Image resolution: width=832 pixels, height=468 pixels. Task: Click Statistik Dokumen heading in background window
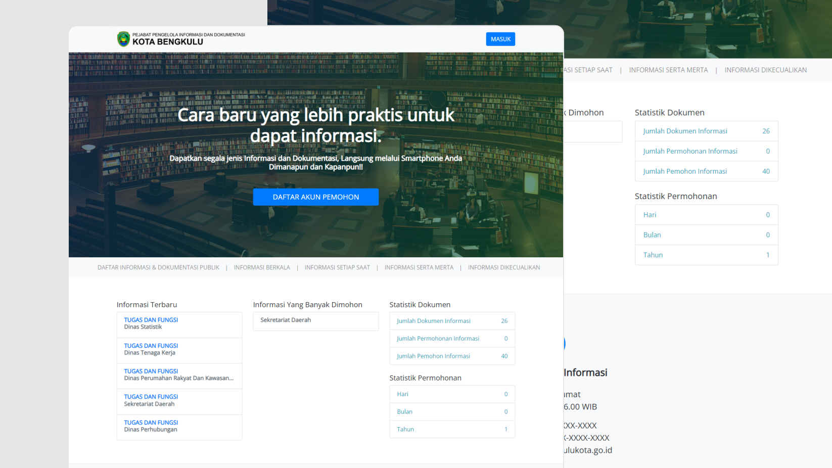[669, 113]
